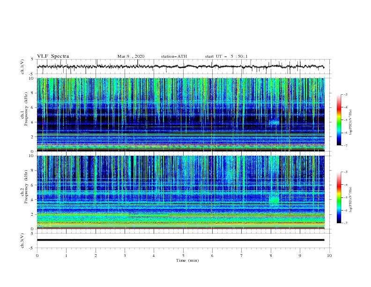Click the ch.1 spectrogram color bar
This screenshot has height=287, width=371.
point(339,120)
